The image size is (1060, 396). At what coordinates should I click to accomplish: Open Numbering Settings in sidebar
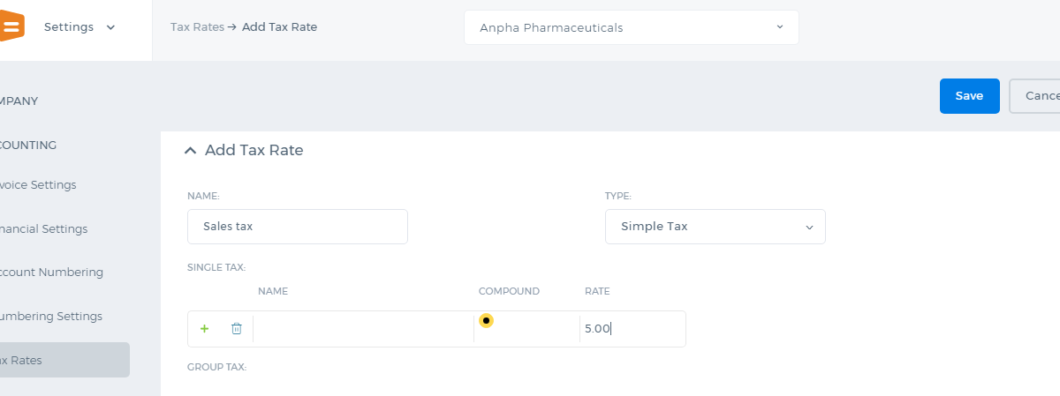[x=51, y=317]
